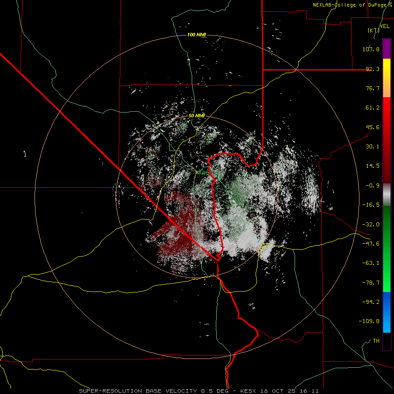The width and height of the screenshot is (394, 394).
Task: Select the -32.0 legend value
Action: [x=371, y=225]
